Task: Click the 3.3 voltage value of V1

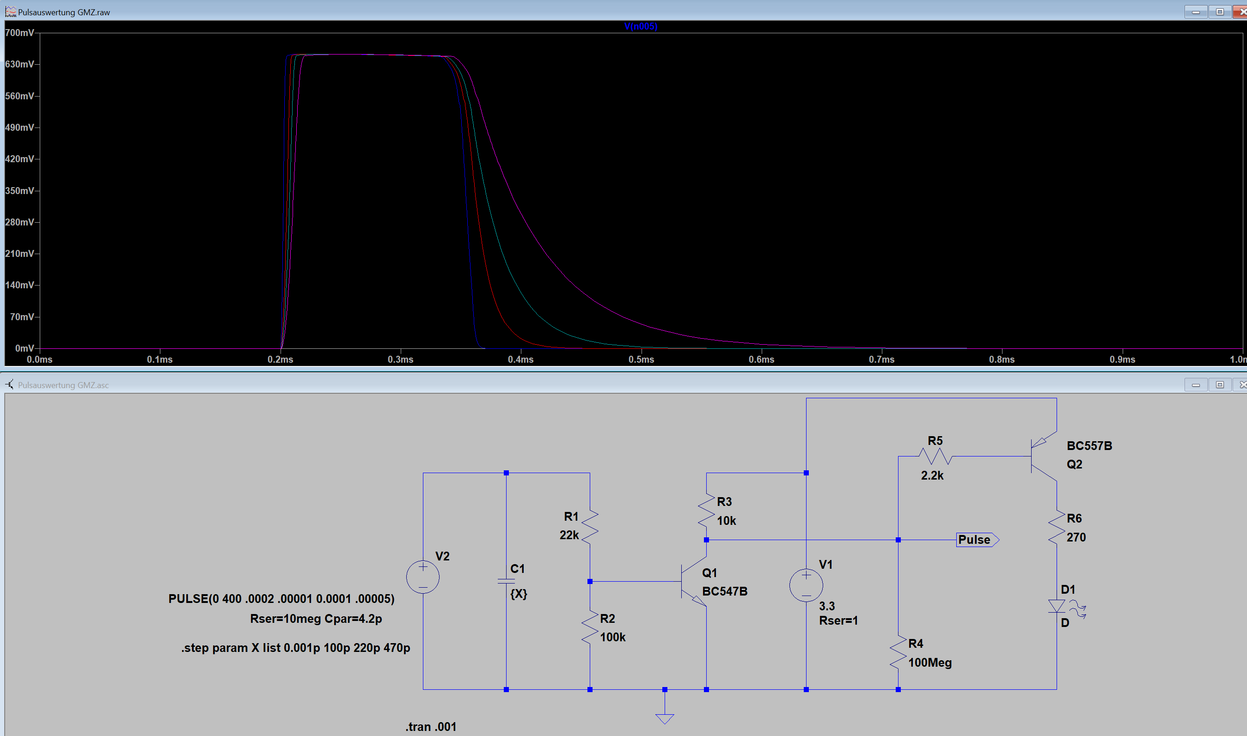Action: coord(827,606)
